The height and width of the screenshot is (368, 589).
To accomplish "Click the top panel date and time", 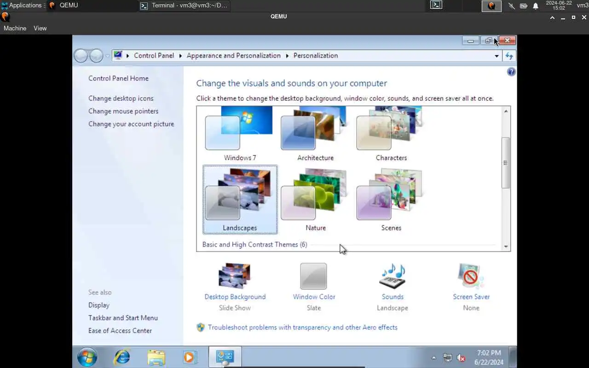I will point(559,6).
